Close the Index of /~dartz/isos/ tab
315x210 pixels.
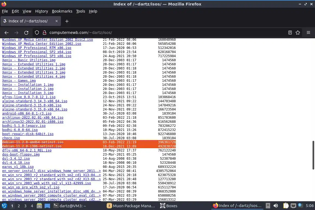pyautogui.click(x=56, y=21)
